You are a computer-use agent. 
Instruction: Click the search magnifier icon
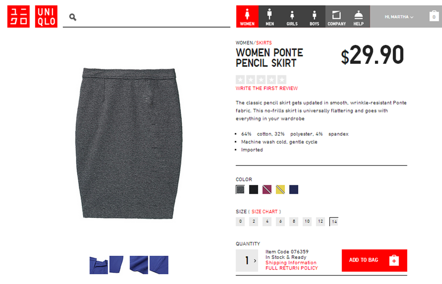coord(73,17)
